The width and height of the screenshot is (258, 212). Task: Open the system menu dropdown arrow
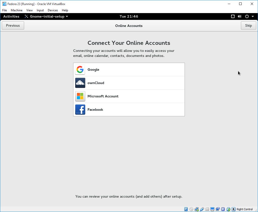[x=253, y=16]
